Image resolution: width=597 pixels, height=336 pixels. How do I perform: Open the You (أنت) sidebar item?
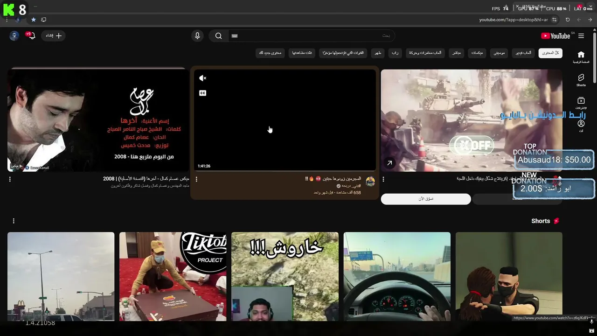[x=581, y=126]
